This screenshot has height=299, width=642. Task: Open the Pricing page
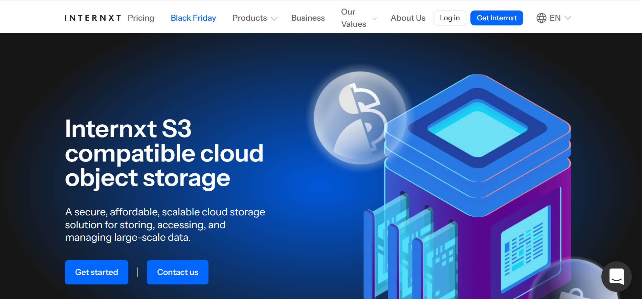(x=141, y=18)
